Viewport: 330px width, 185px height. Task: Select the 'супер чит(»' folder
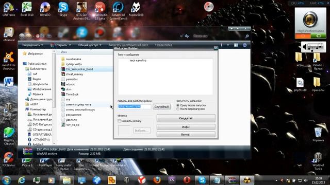tap(74, 64)
